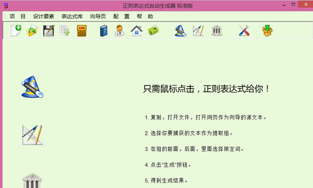This screenshot has height=188, width=313.
Task: Go to the home house icon
Action: pyautogui.click(x=137, y=31)
